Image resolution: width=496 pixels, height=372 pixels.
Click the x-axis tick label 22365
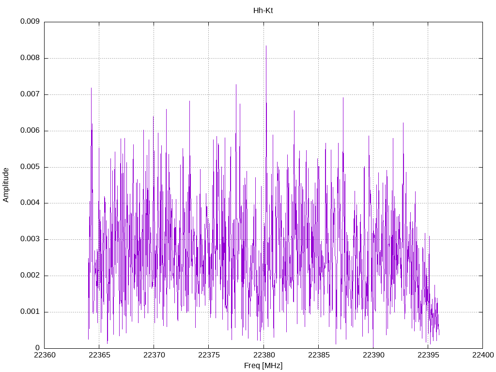pos(99,355)
